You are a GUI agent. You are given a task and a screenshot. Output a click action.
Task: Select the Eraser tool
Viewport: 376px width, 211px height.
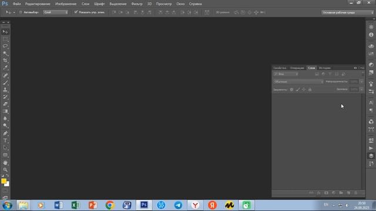coord(5,104)
